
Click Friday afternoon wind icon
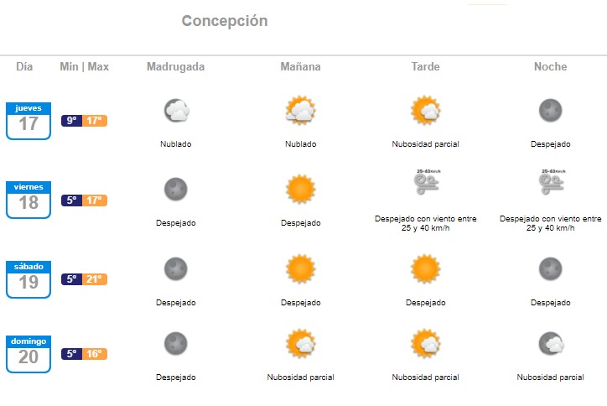425,183
